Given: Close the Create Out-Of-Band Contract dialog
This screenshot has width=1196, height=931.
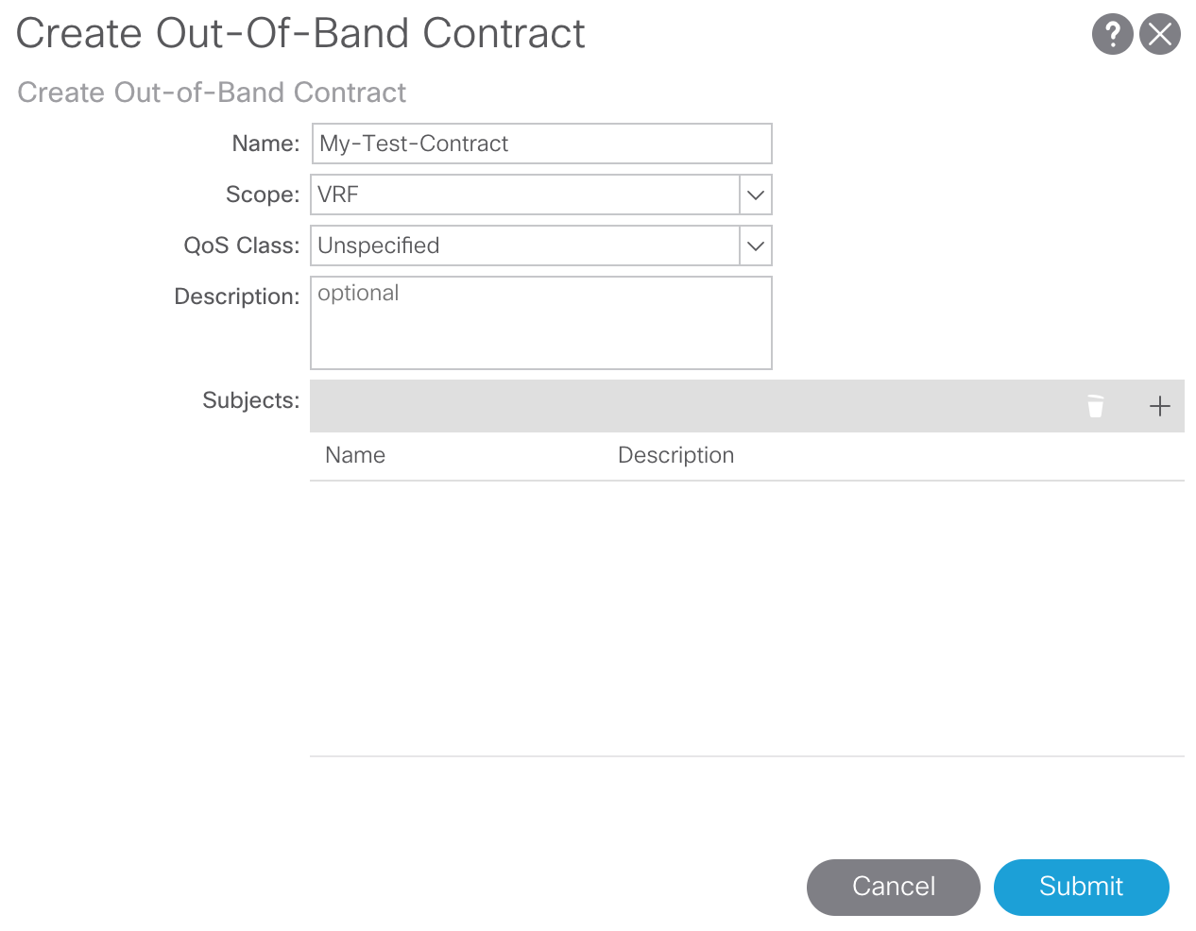Looking at the screenshot, I should pyautogui.click(x=1160, y=35).
